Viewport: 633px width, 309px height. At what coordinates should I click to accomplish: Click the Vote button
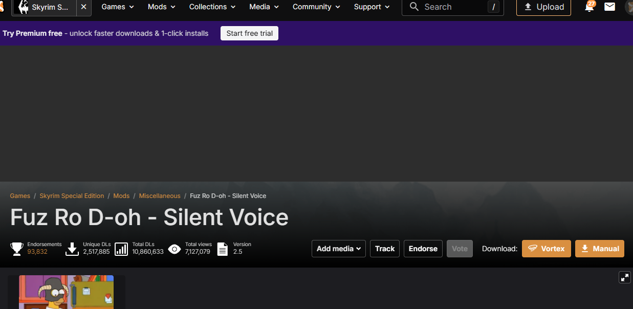[x=460, y=249]
